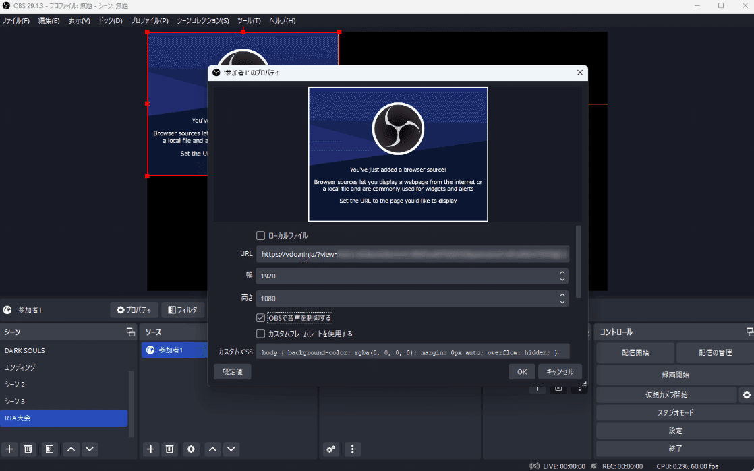Decrease the 高さ value with down arrow
This screenshot has width=754, height=471.
point(562,302)
